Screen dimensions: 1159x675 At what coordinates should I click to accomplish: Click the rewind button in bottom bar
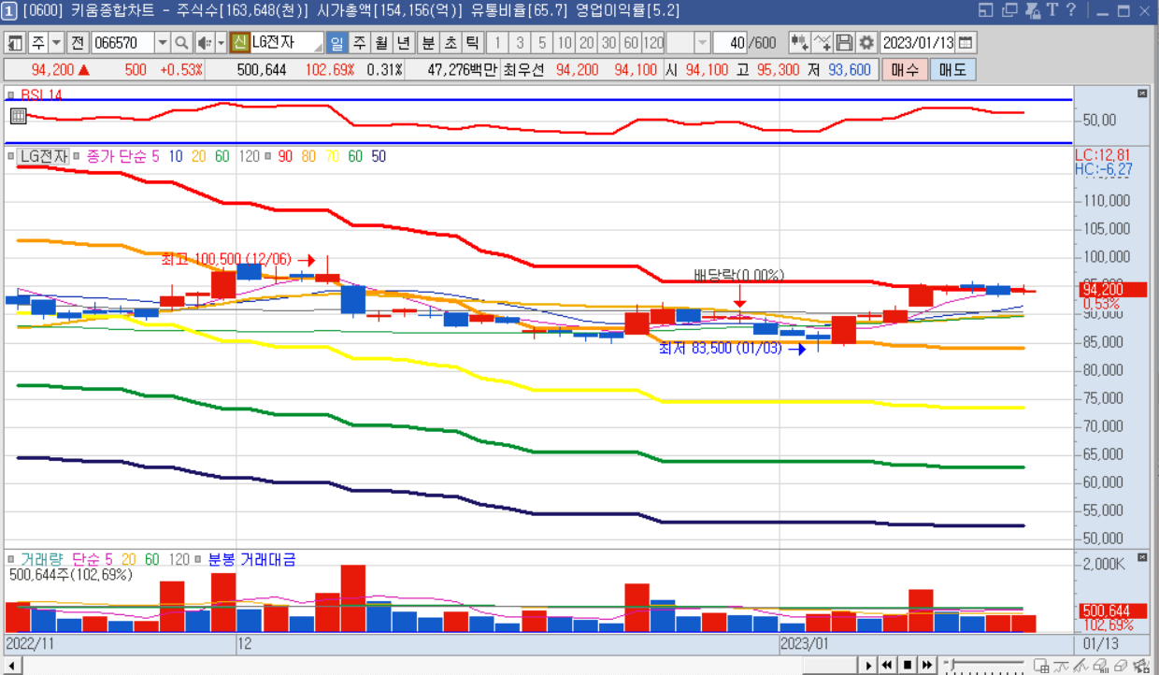click(887, 665)
